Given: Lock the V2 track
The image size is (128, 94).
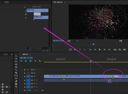Looking at the screenshot, I should (x=25, y=73).
